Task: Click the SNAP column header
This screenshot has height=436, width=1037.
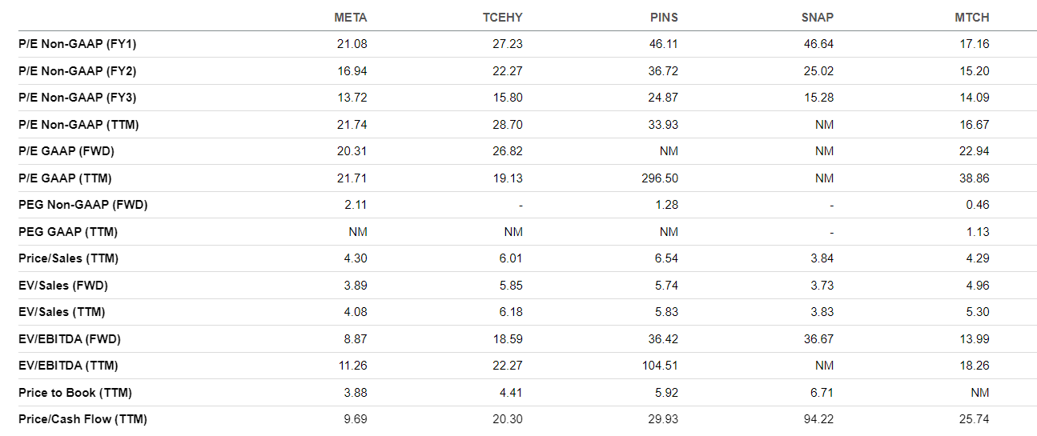Action: tap(818, 18)
